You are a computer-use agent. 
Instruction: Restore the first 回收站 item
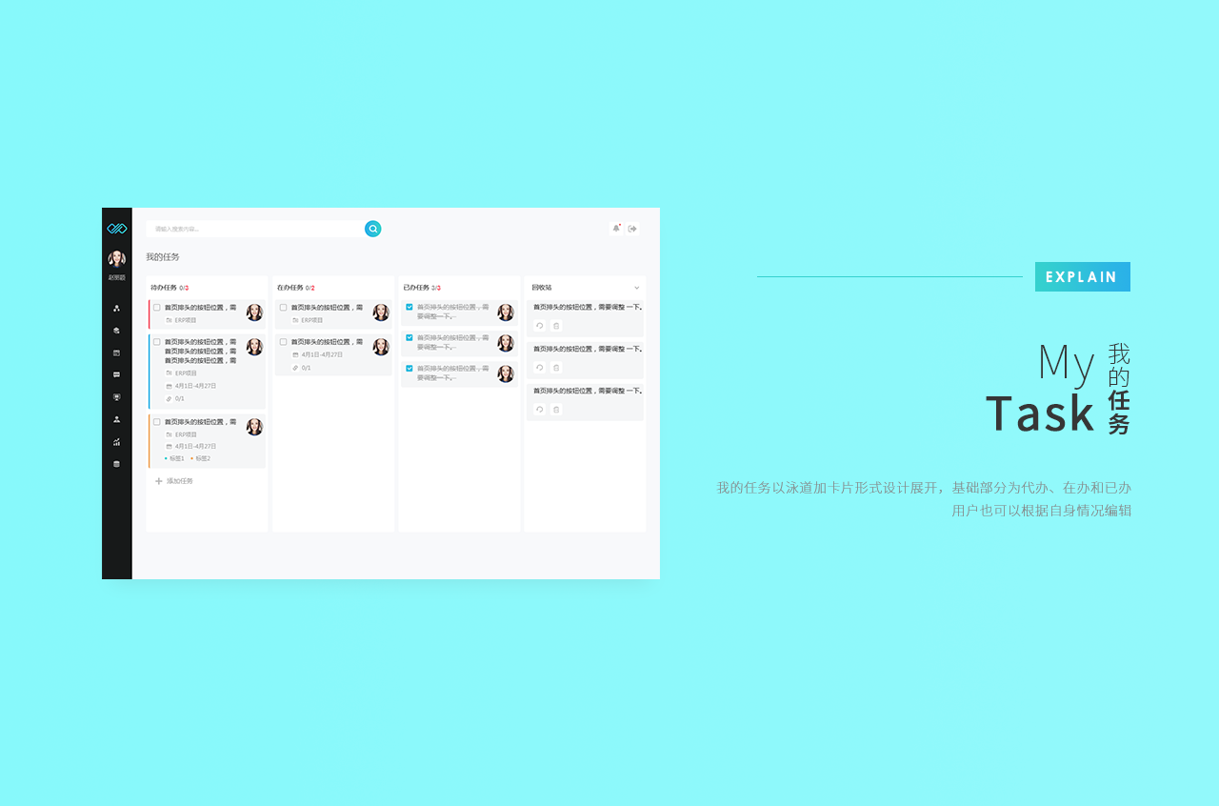(540, 326)
